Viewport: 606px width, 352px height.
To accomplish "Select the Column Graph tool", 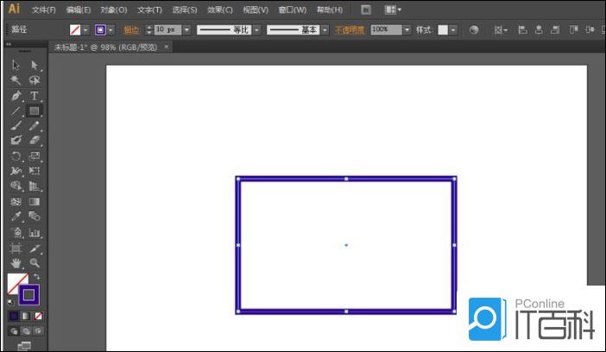I will [35, 233].
